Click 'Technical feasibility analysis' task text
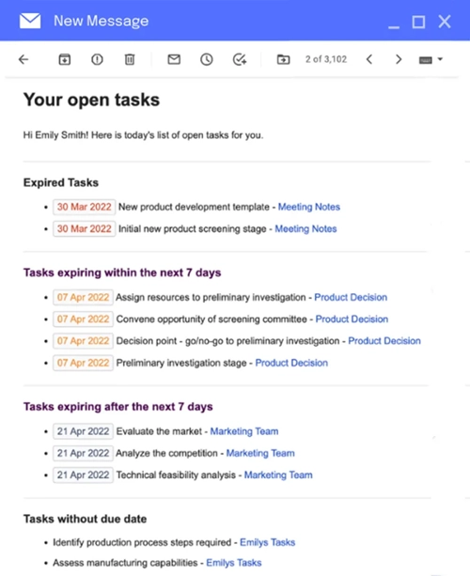 [x=176, y=475]
